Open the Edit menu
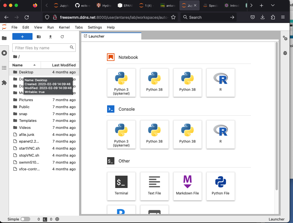Image resolution: width=293 pixels, height=223 pixels. click(x=26, y=27)
